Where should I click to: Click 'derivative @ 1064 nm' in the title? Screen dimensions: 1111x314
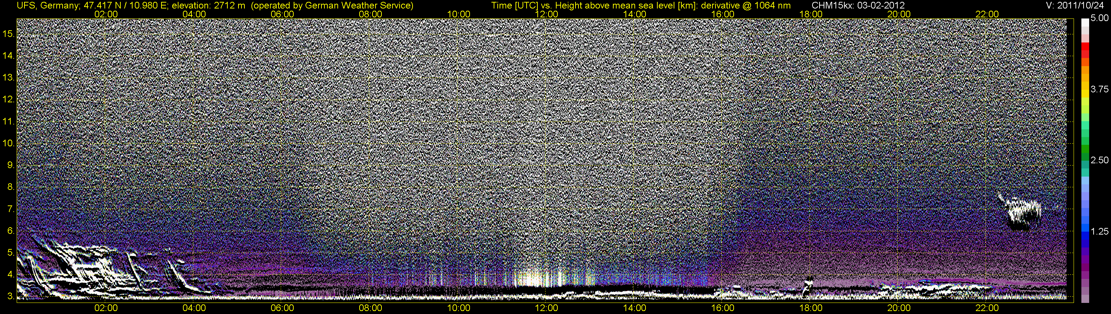[x=746, y=6]
